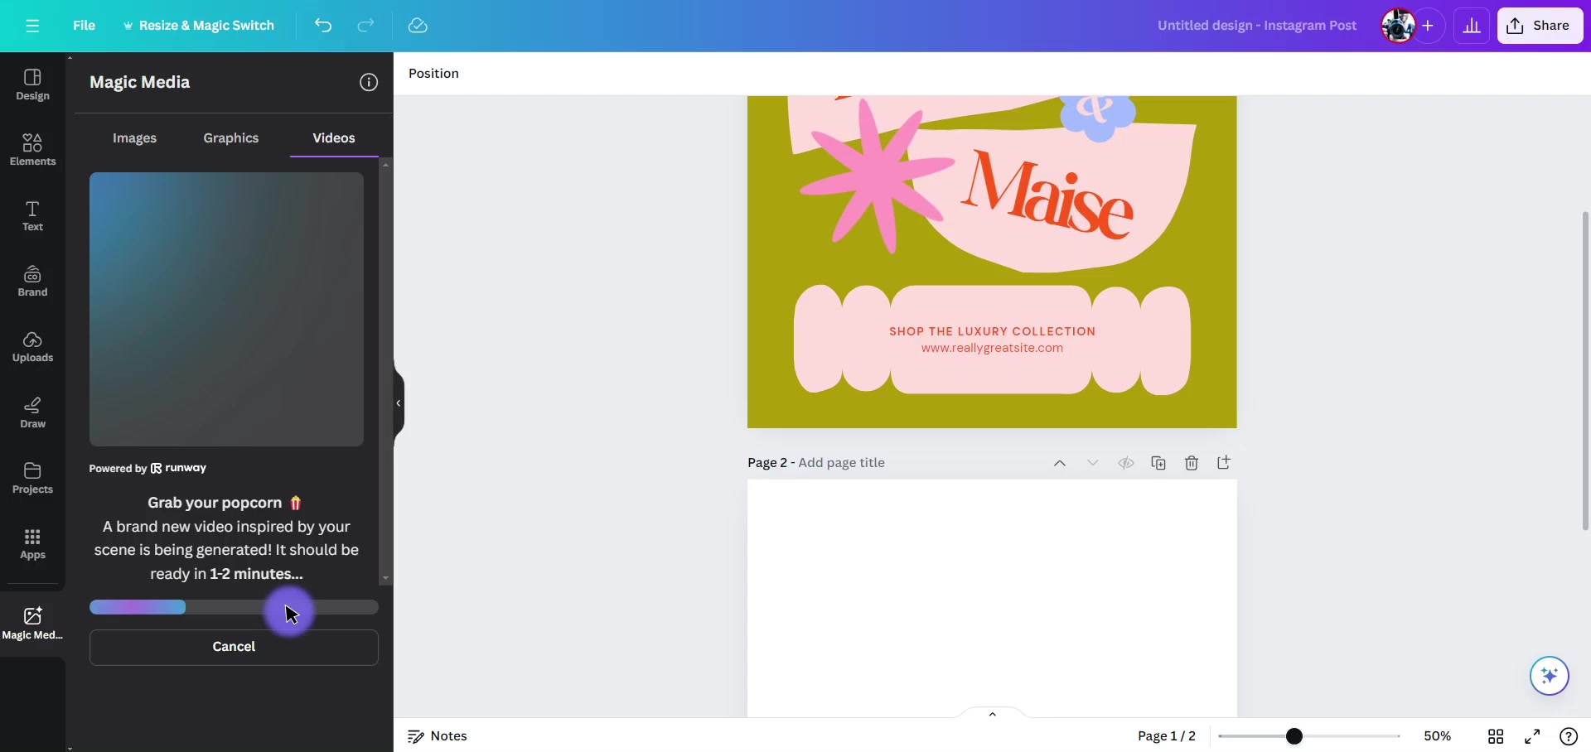Click the generating video preview thumbnail

pyautogui.click(x=226, y=309)
